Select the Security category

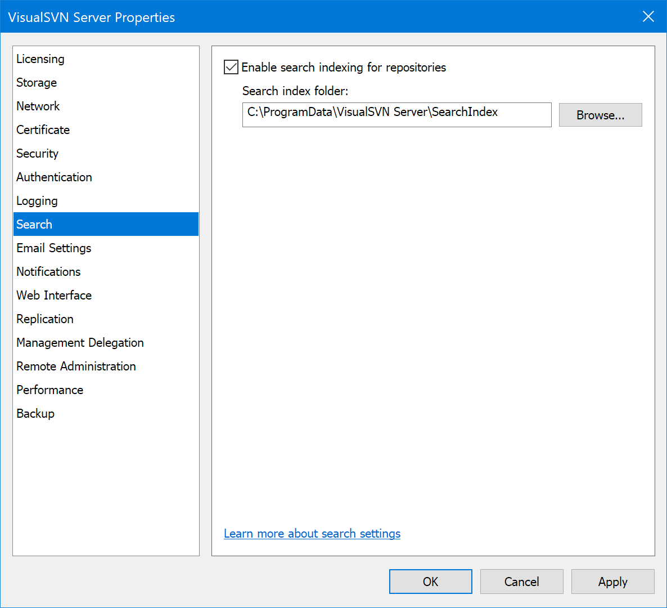click(x=106, y=153)
